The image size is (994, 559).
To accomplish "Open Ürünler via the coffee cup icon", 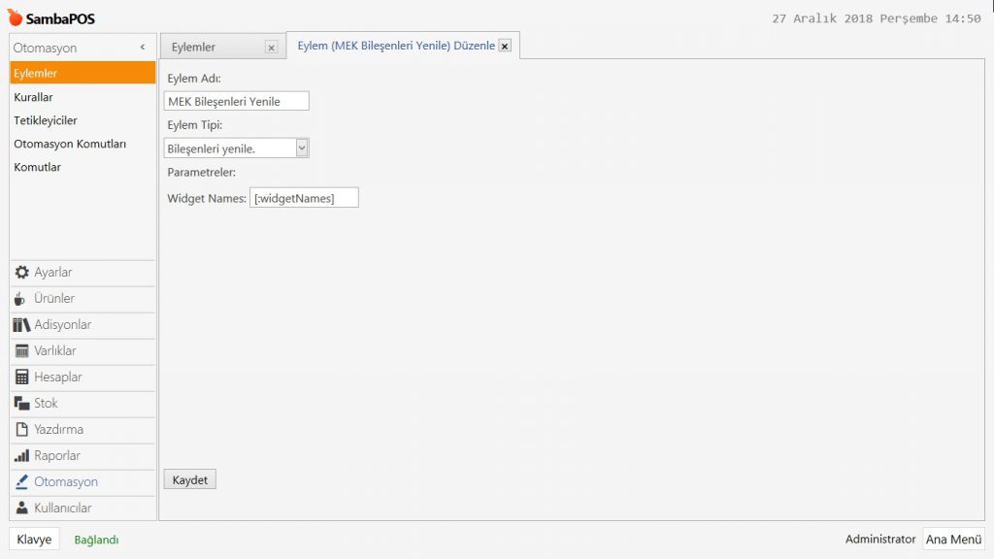I will coord(21,299).
